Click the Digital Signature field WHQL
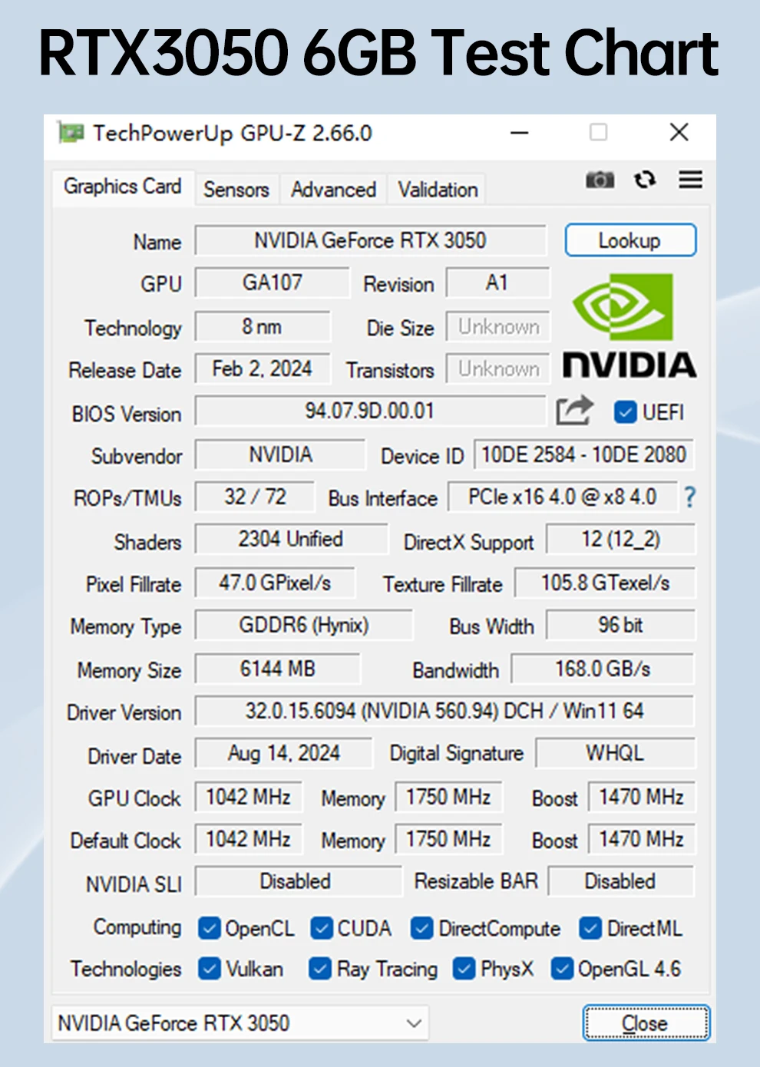 pyautogui.click(x=615, y=753)
